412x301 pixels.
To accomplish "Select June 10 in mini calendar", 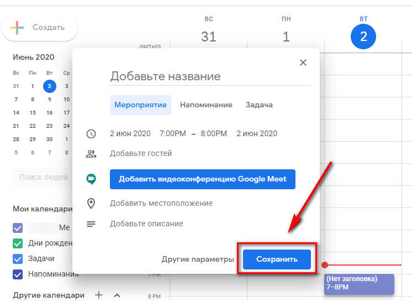I will (66, 99).
